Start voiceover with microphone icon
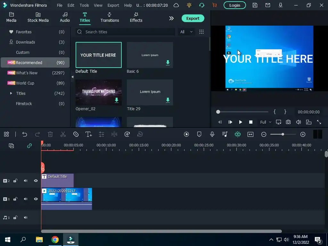 tap(212, 134)
